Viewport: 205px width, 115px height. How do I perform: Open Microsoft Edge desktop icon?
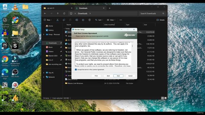[x=5, y=74]
